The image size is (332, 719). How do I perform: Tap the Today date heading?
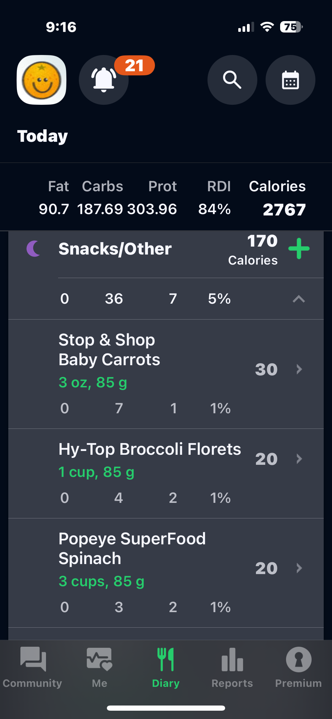[x=43, y=136]
